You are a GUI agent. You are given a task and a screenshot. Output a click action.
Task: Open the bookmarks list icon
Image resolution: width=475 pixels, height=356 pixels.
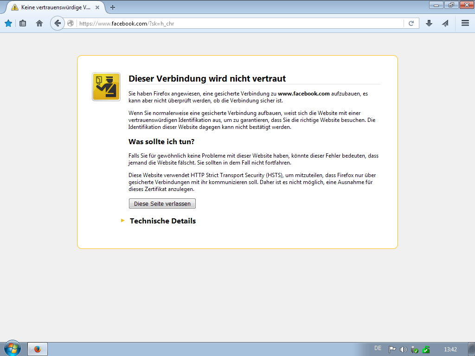tap(23, 23)
